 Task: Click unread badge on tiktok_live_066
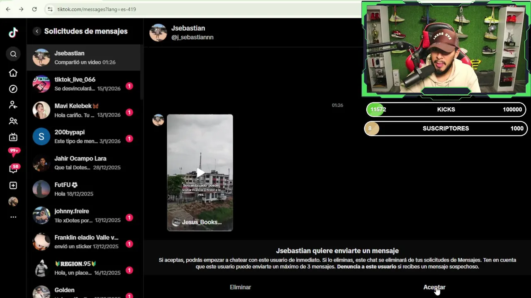coord(129,86)
